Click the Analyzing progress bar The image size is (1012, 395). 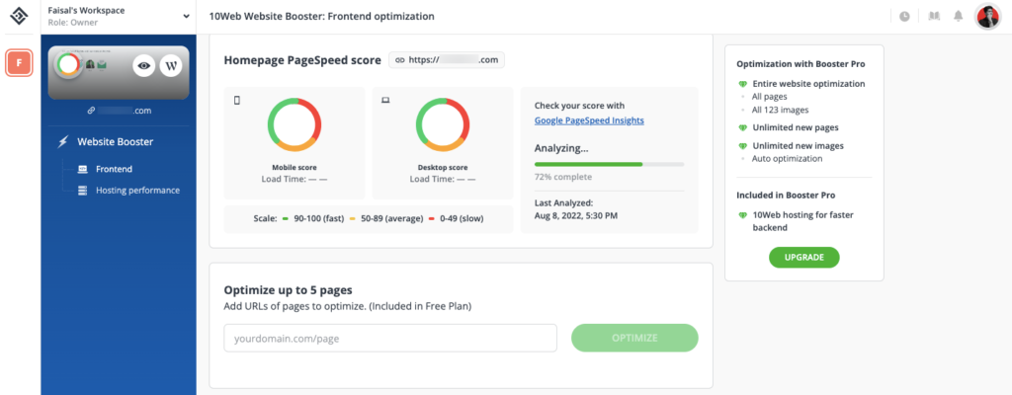tap(609, 165)
